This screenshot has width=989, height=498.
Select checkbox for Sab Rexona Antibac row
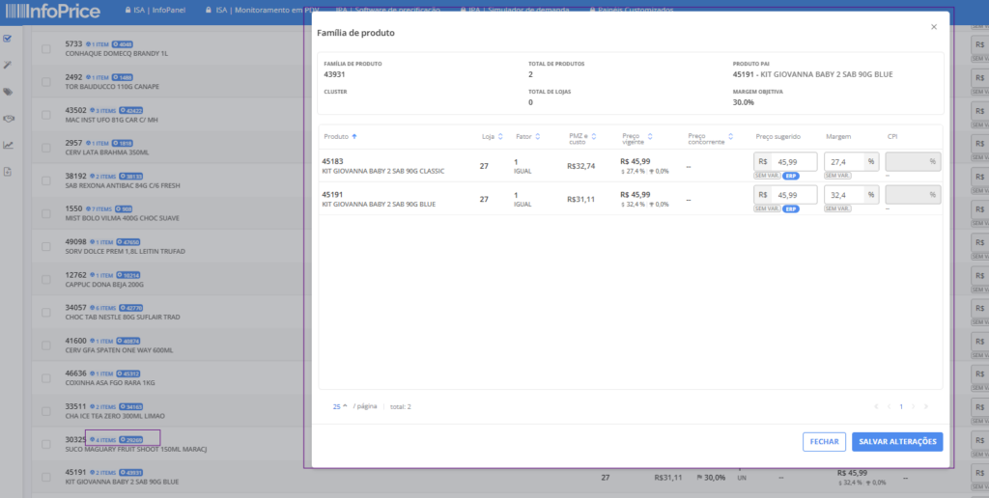pyautogui.click(x=46, y=180)
